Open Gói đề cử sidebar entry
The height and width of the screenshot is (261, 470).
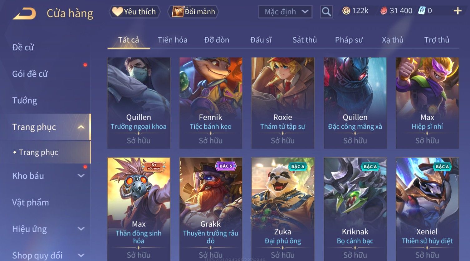pyautogui.click(x=30, y=74)
